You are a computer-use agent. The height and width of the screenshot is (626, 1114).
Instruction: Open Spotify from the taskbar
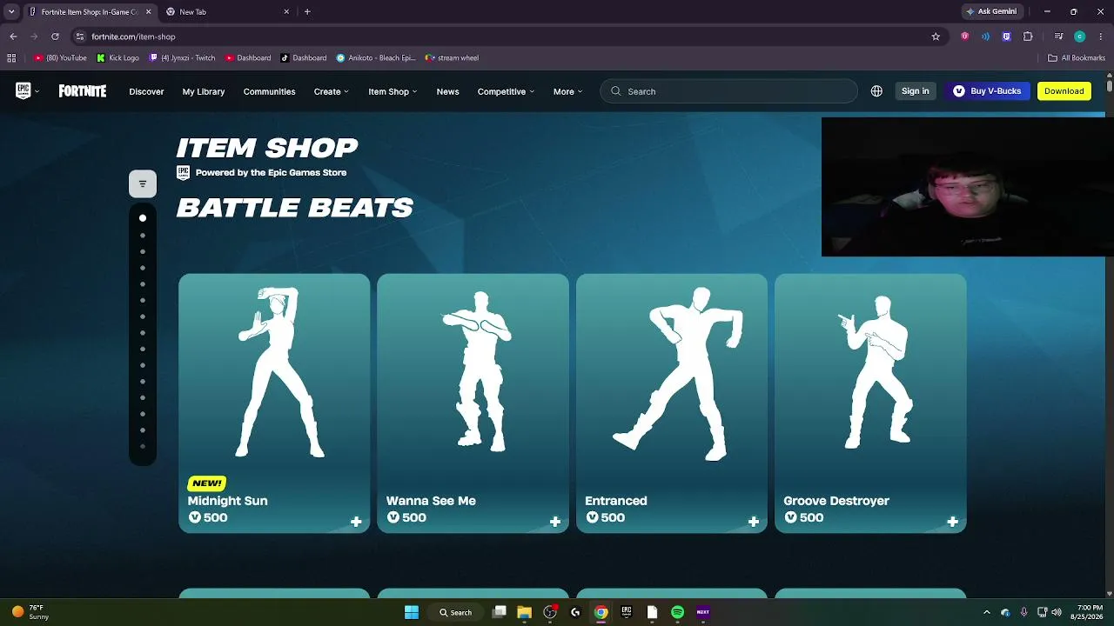(x=677, y=612)
